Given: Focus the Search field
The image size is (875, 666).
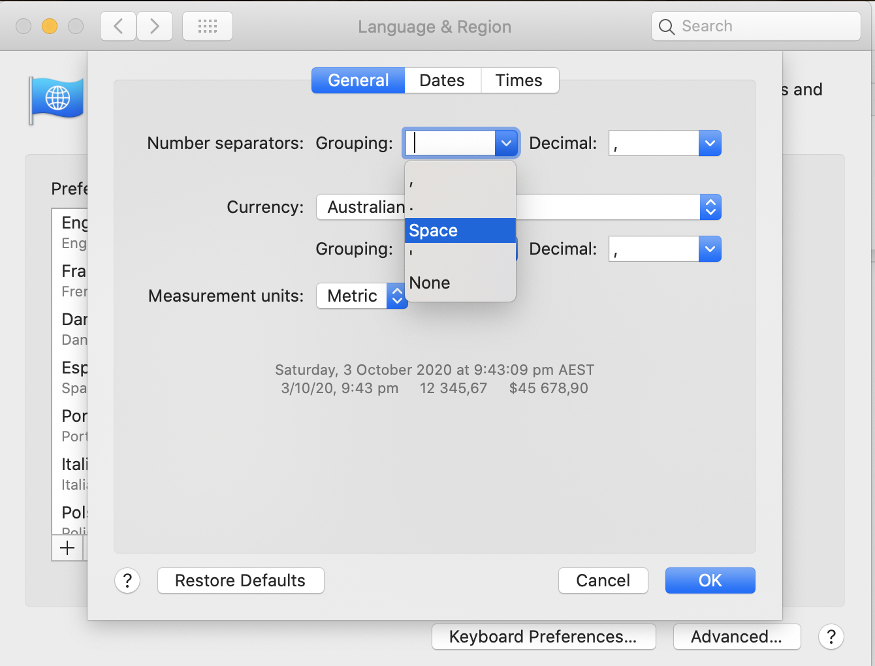Looking at the screenshot, I should pos(756,26).
